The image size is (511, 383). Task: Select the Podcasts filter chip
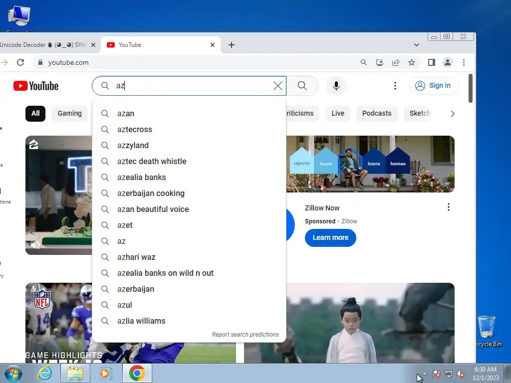[x=377, y=113]
